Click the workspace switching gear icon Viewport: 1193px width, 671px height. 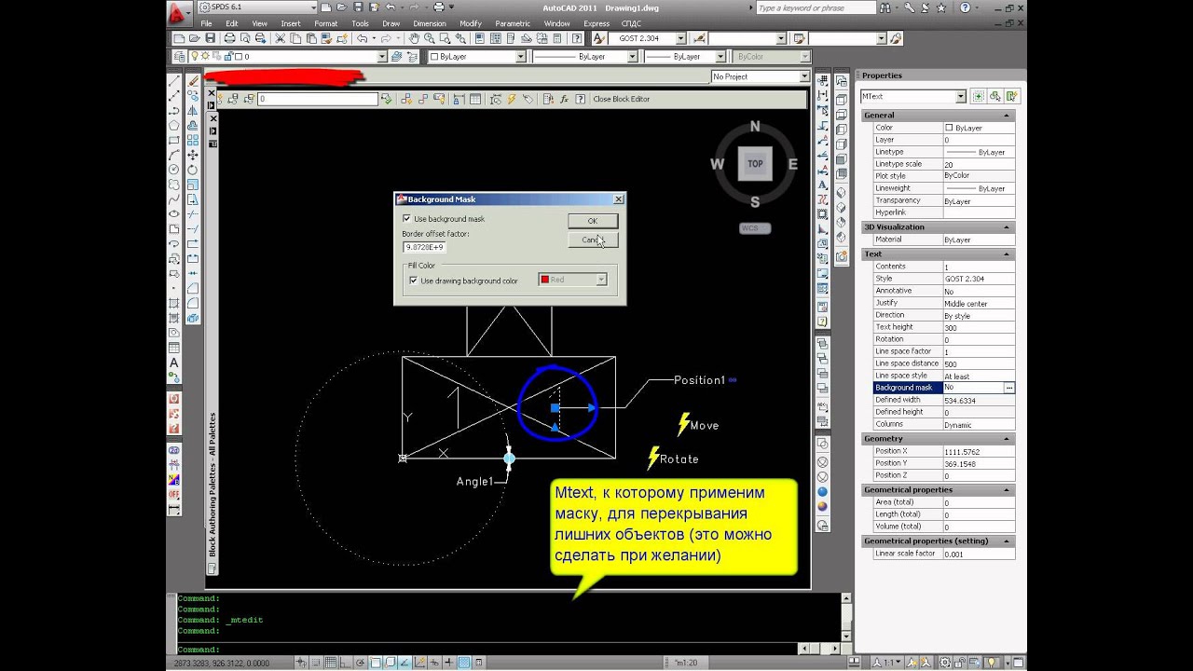coord(945,662)
